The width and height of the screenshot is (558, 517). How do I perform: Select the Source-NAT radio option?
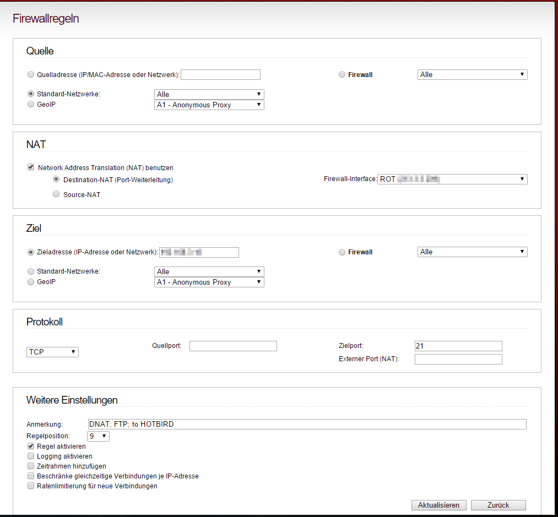[x=56, y=194]
